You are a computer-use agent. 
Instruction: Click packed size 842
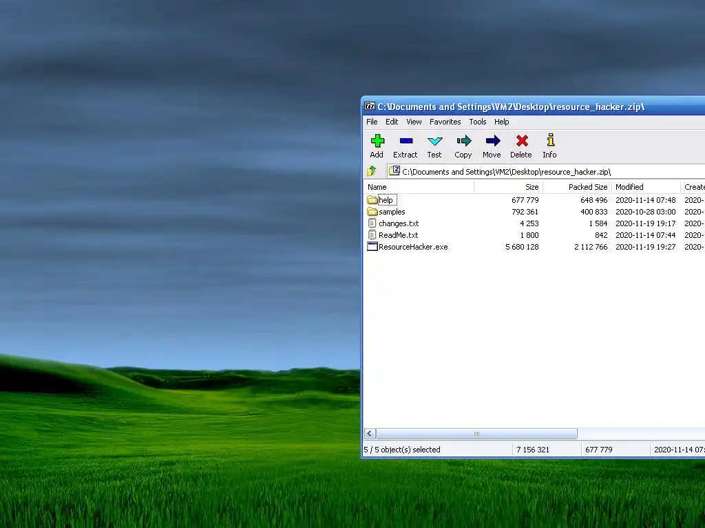click(x=601, y=235)
